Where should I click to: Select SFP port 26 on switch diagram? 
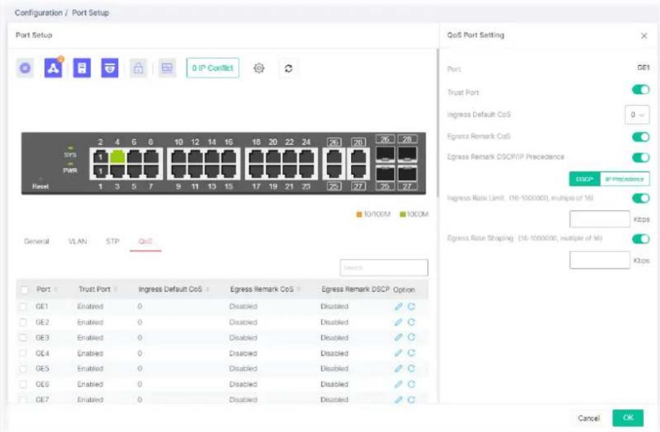[385, 154]
